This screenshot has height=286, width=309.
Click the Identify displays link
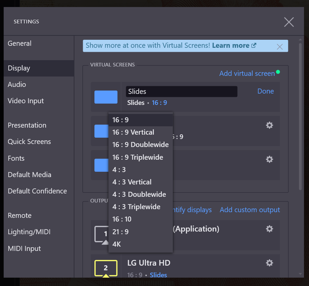click(192, 209)
